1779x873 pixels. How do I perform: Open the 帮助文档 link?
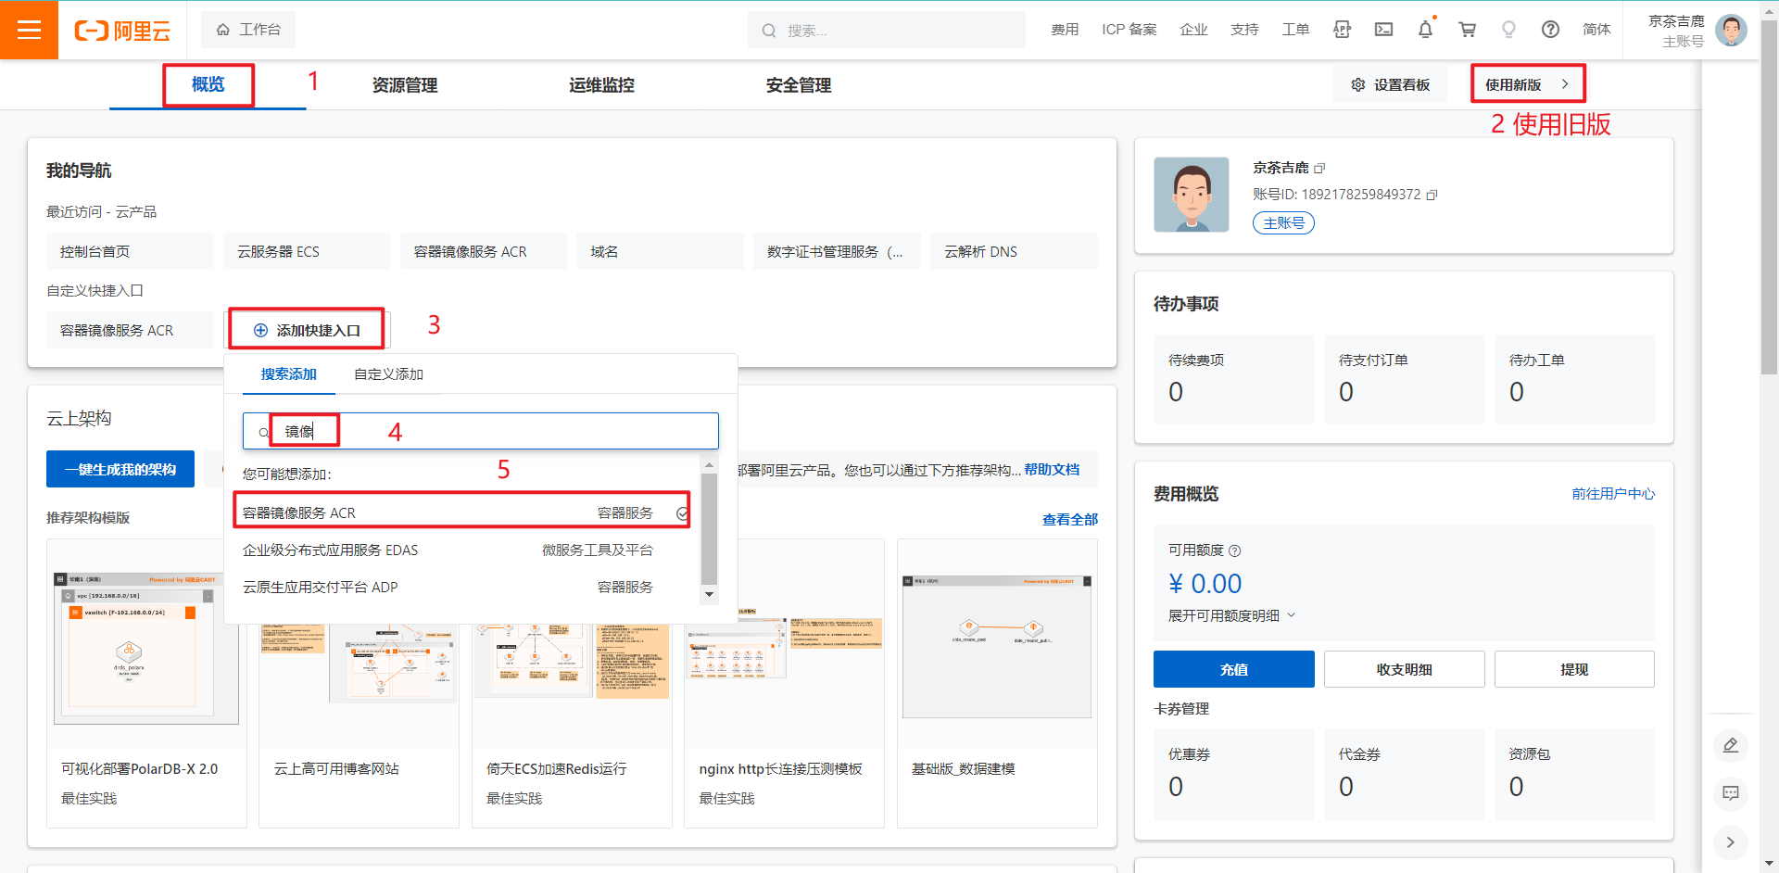click(x=1052, y=470)
